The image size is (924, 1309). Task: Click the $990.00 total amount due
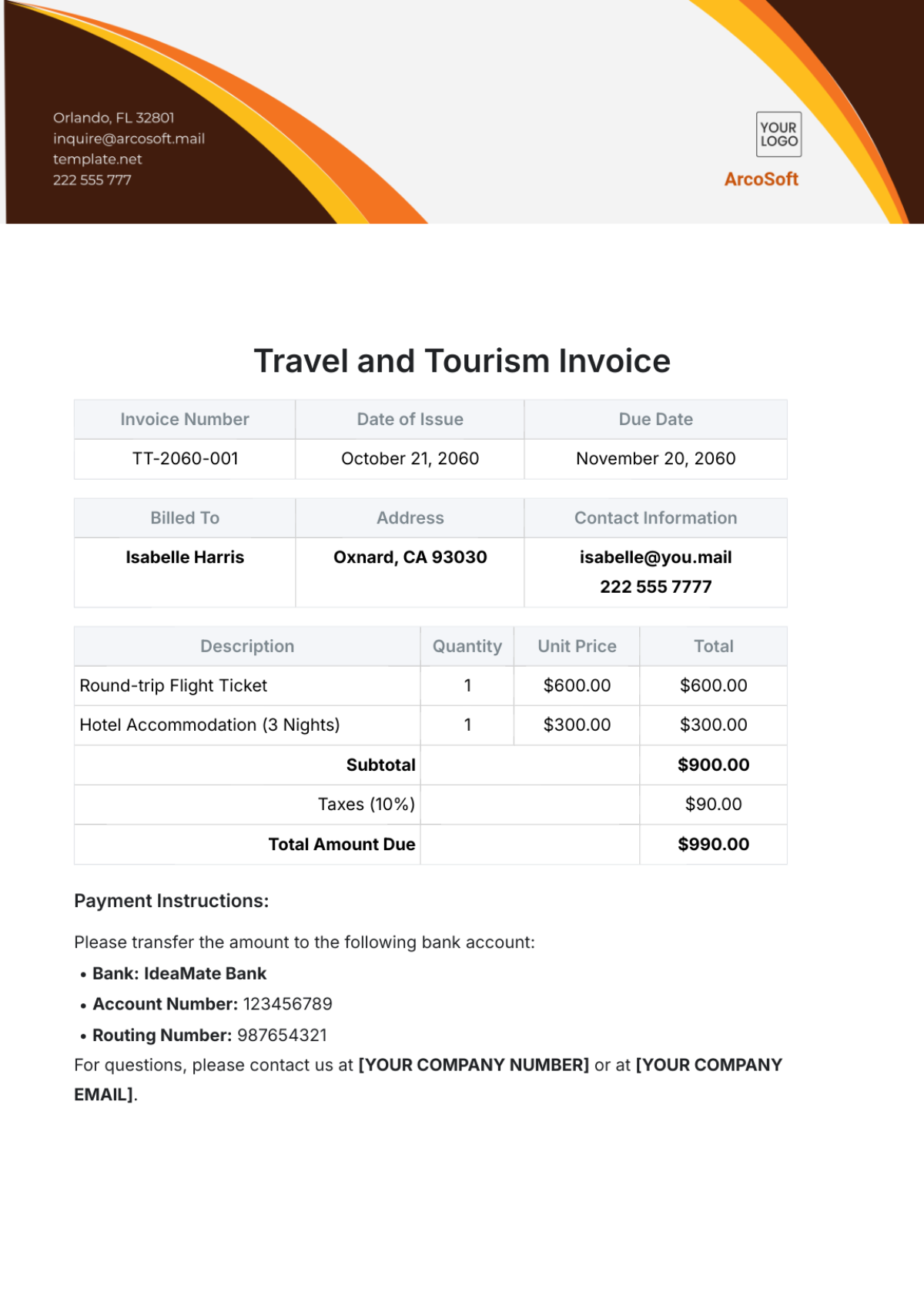click(x=713, y=845)
